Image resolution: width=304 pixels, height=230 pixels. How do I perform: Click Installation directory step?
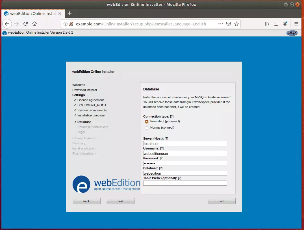(91, 115)
